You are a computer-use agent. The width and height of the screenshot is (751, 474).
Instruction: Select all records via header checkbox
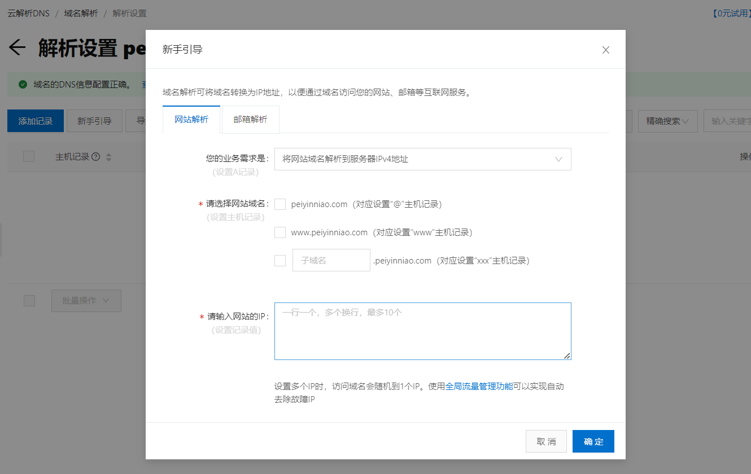tap(29, 156)
